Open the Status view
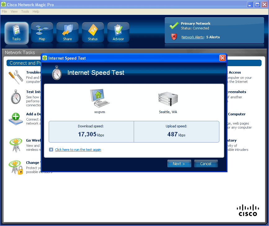 93,32
